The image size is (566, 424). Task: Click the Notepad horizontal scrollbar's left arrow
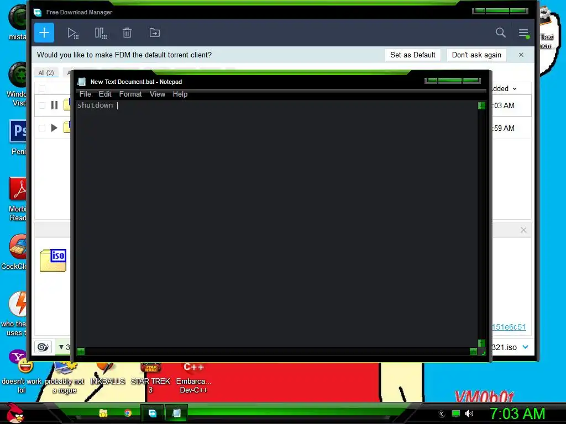81,351
